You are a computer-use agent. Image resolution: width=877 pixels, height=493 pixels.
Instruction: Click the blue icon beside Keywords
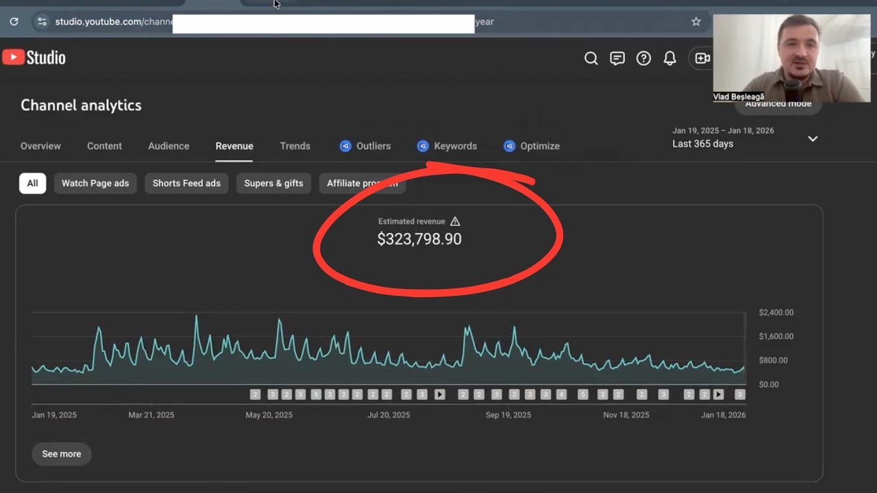click(x=423, y=146)
